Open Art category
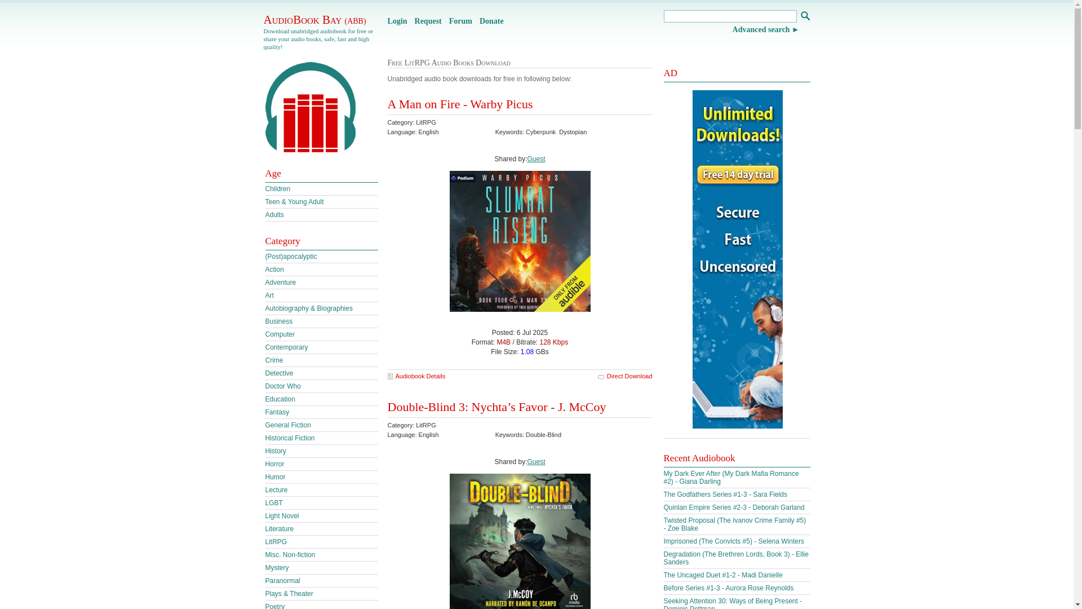 click(x=269, y=295)
